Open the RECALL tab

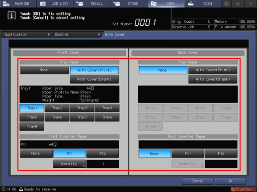point(92,3)
